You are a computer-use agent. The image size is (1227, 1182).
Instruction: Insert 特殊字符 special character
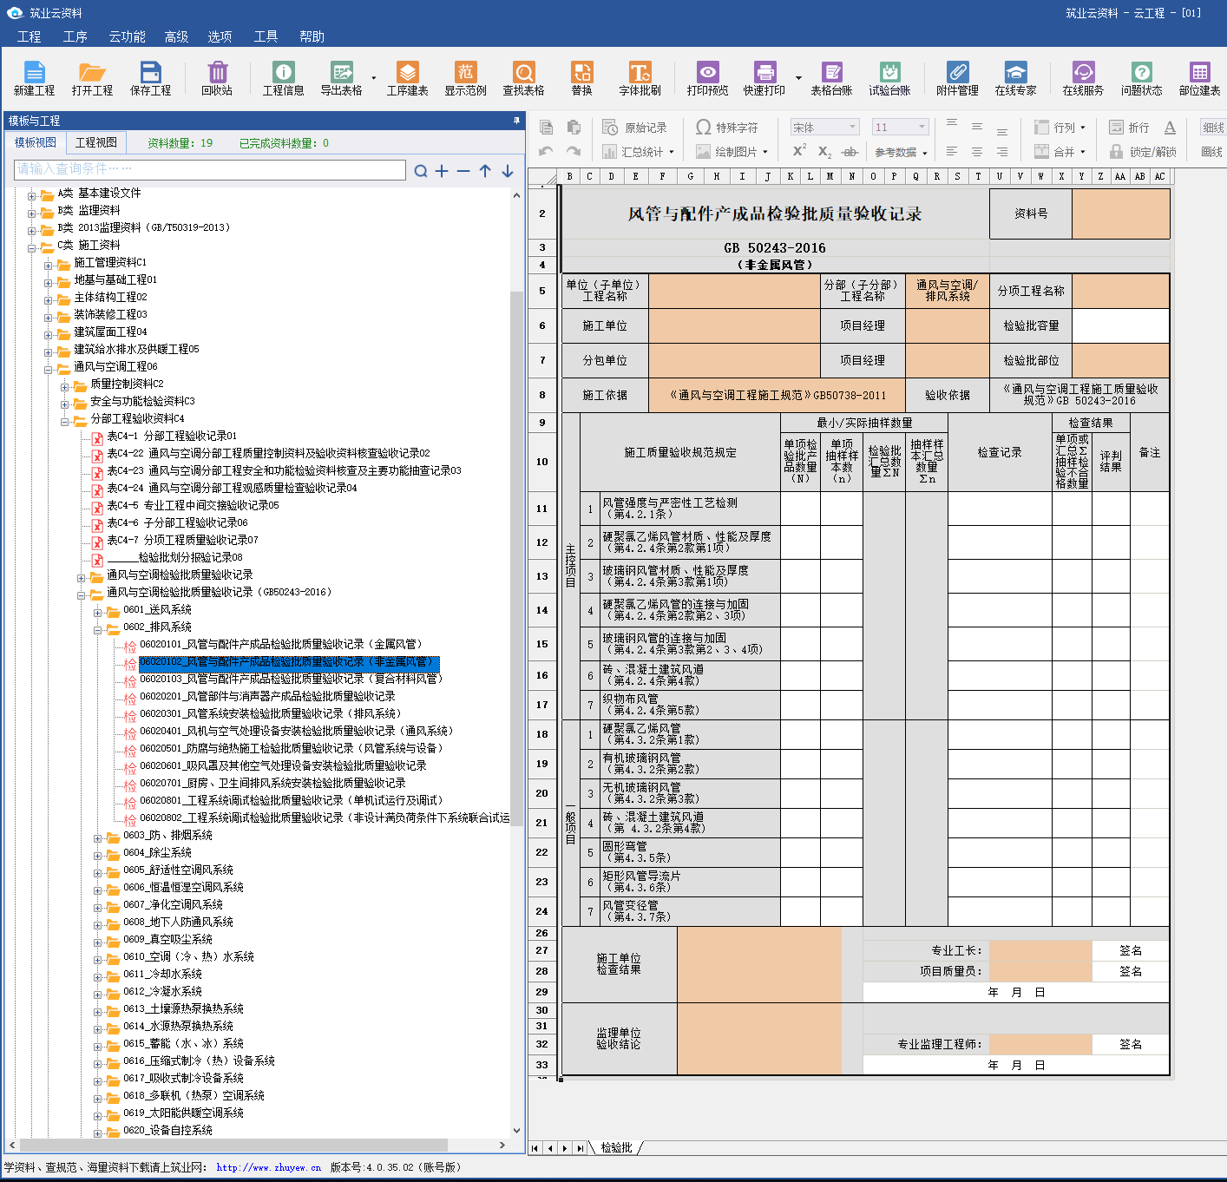click(x=727, y=128)
